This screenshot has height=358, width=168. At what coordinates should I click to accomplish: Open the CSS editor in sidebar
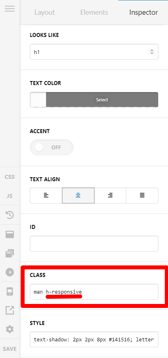pos(10,177)
